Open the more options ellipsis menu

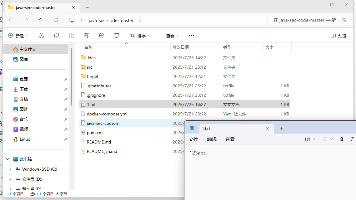[x=192, y=36]
